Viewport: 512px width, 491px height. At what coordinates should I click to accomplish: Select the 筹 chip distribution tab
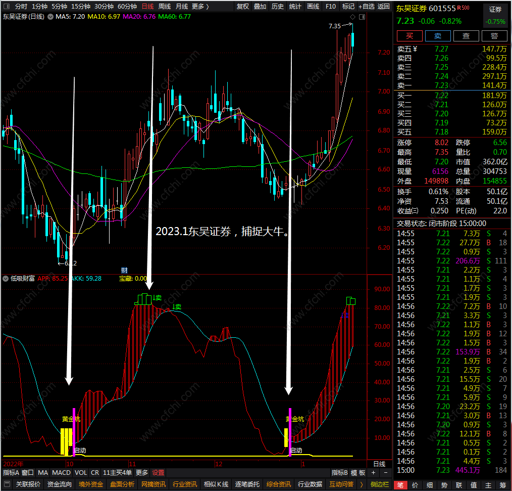click(x=503, y=485)
